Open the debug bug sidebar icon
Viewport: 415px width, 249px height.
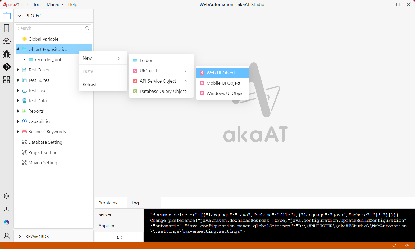click(x=7, y=54)
